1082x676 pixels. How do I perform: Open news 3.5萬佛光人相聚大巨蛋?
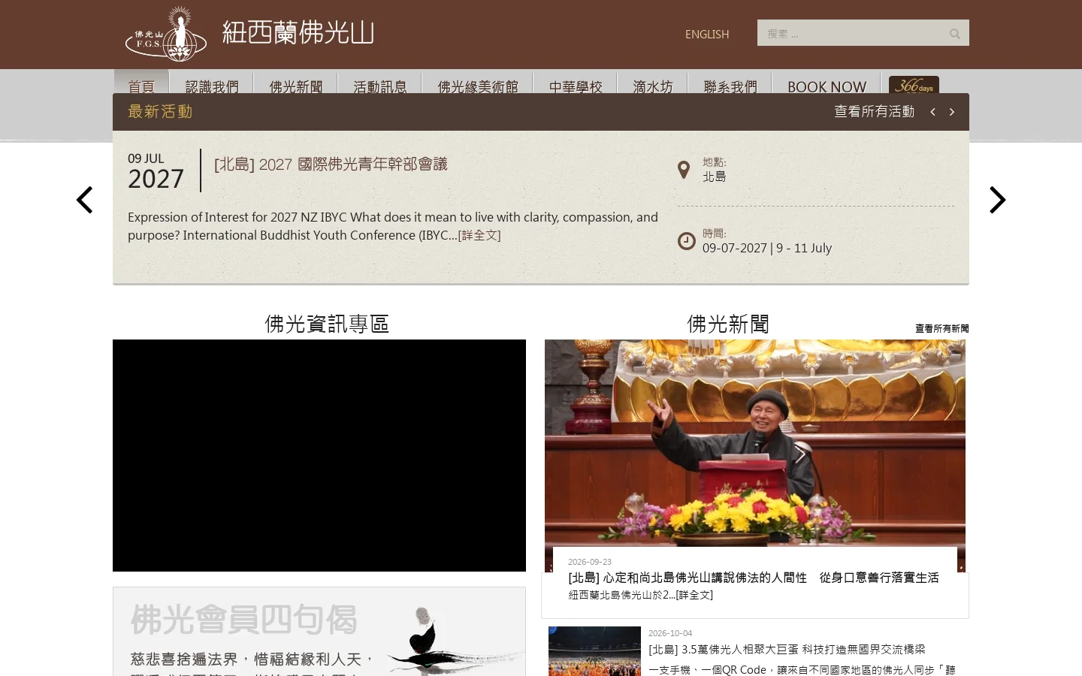[787, 649]
